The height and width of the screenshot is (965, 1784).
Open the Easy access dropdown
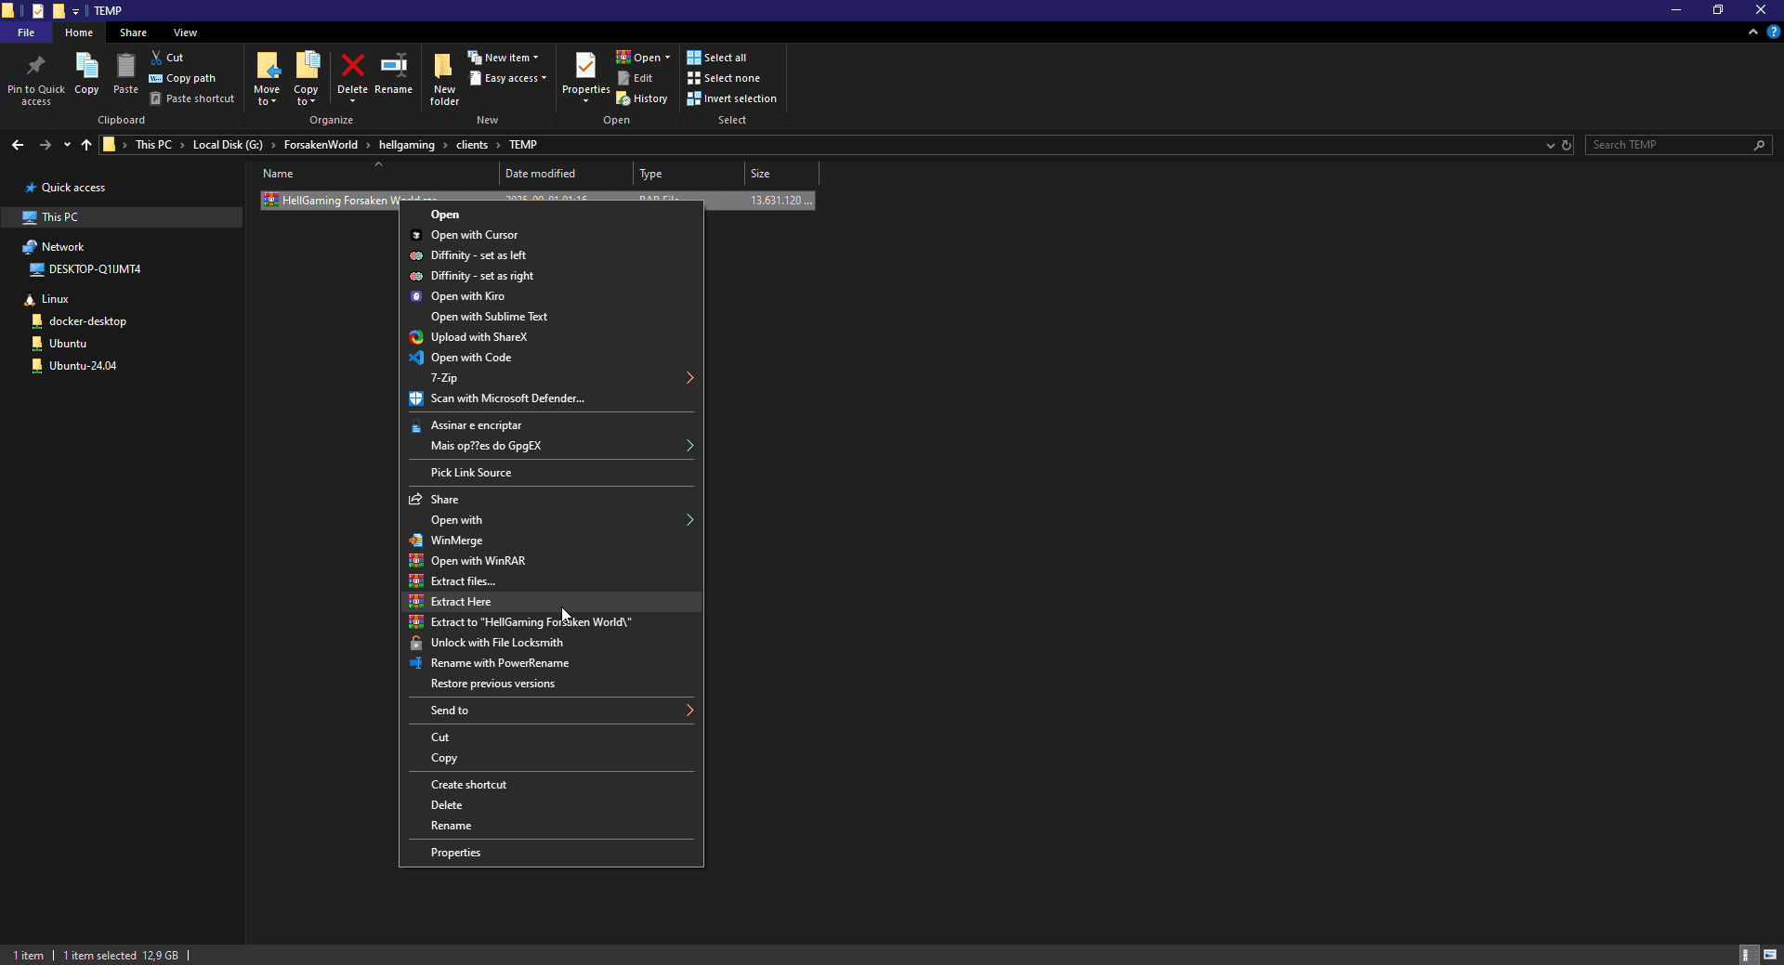coord(509,78)
